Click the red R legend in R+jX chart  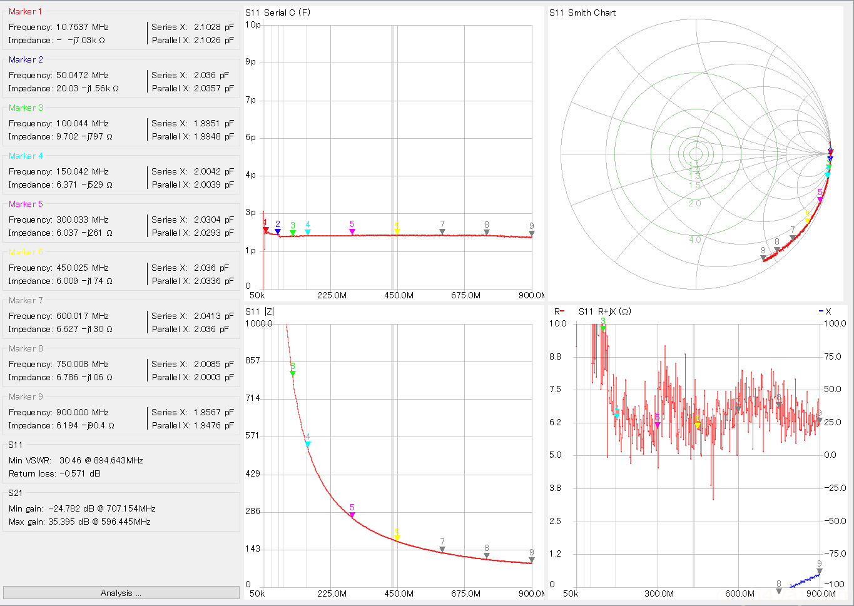click(x=559, y=311)
